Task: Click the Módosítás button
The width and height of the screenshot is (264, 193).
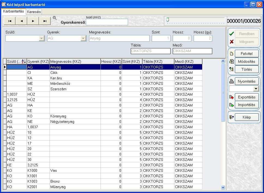Action: click(247, 61)
